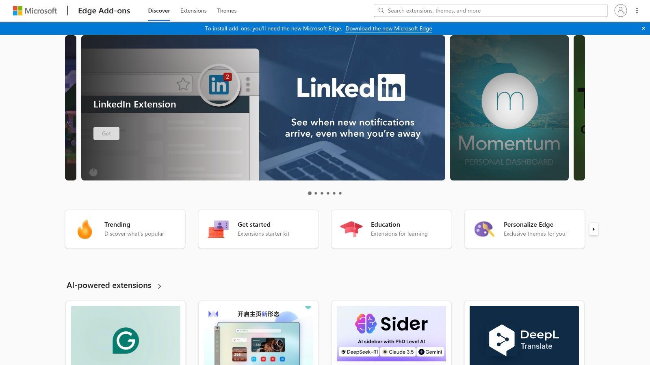Image resolution: width=650 pixels, height=365 pixels.
Task: Open the AI-powered extensions heading
Action: 109,286
